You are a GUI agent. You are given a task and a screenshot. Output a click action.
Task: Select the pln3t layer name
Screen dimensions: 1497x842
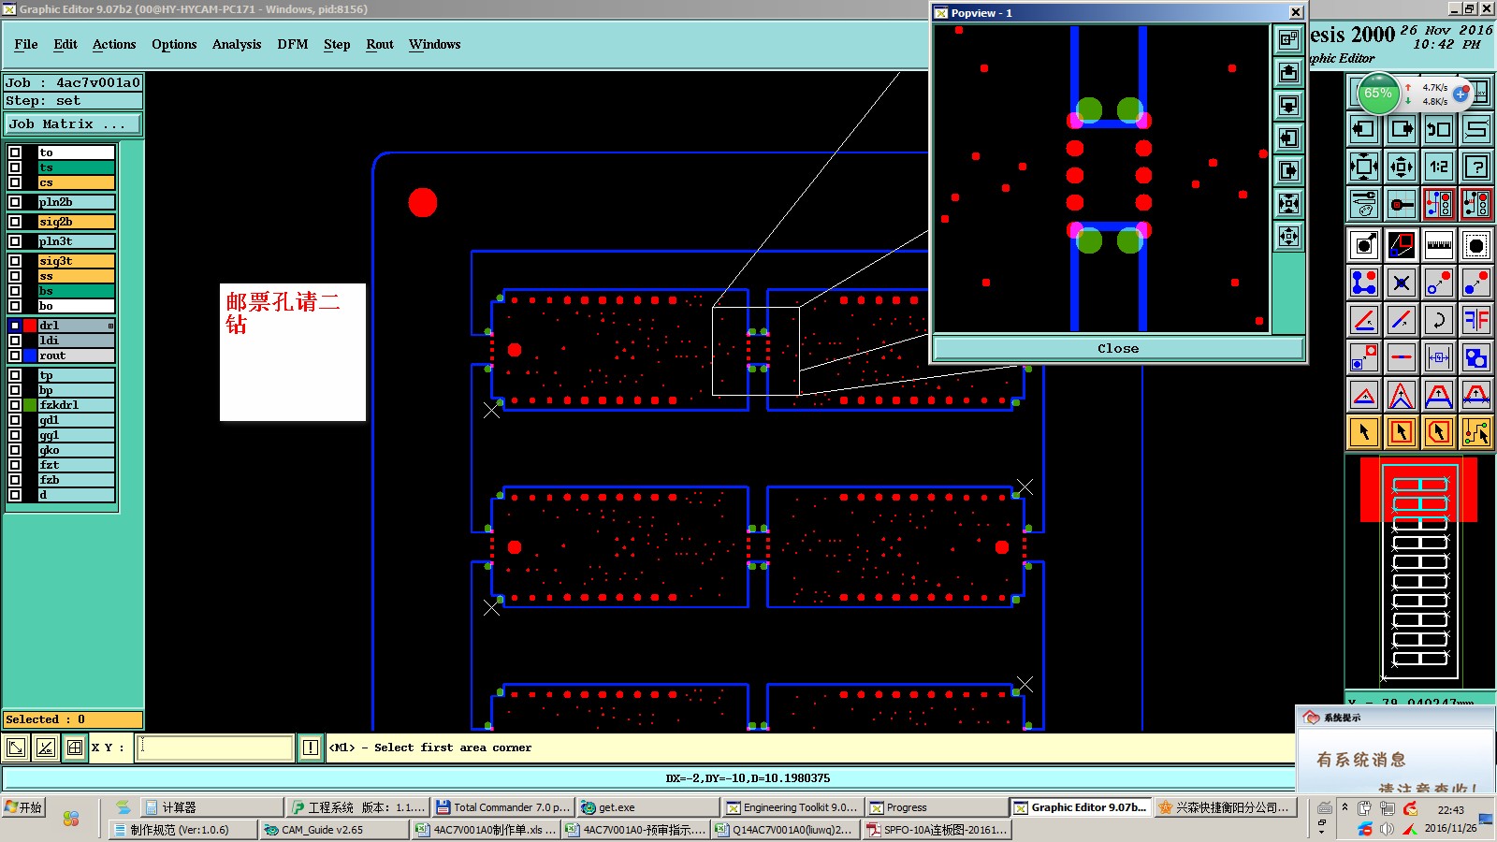pos(76,241)
